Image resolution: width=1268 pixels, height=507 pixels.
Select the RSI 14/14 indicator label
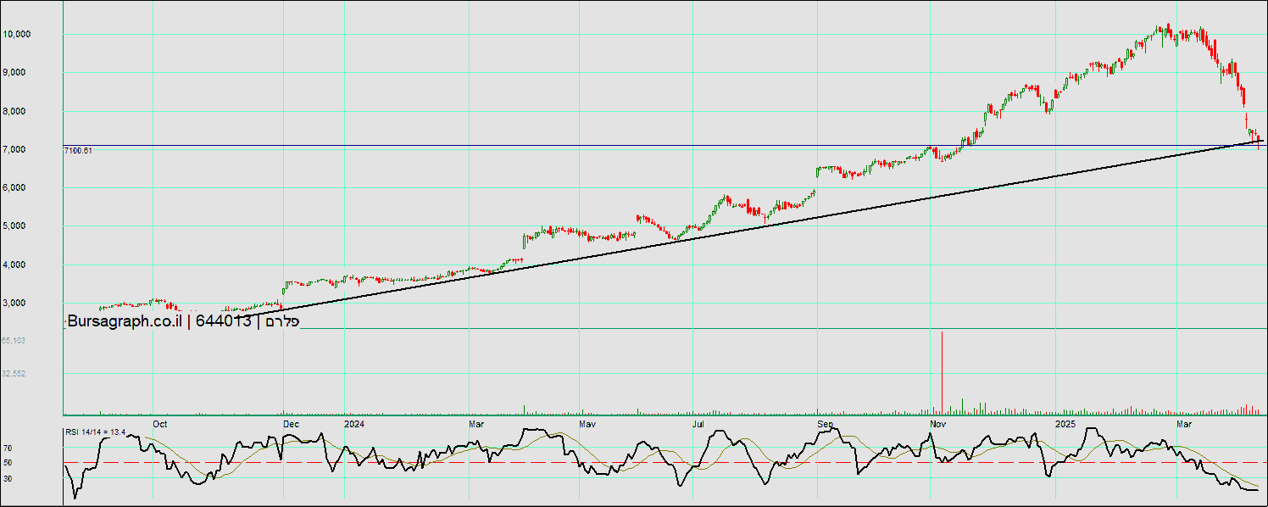pyautogui.click(x=95, y=432)
